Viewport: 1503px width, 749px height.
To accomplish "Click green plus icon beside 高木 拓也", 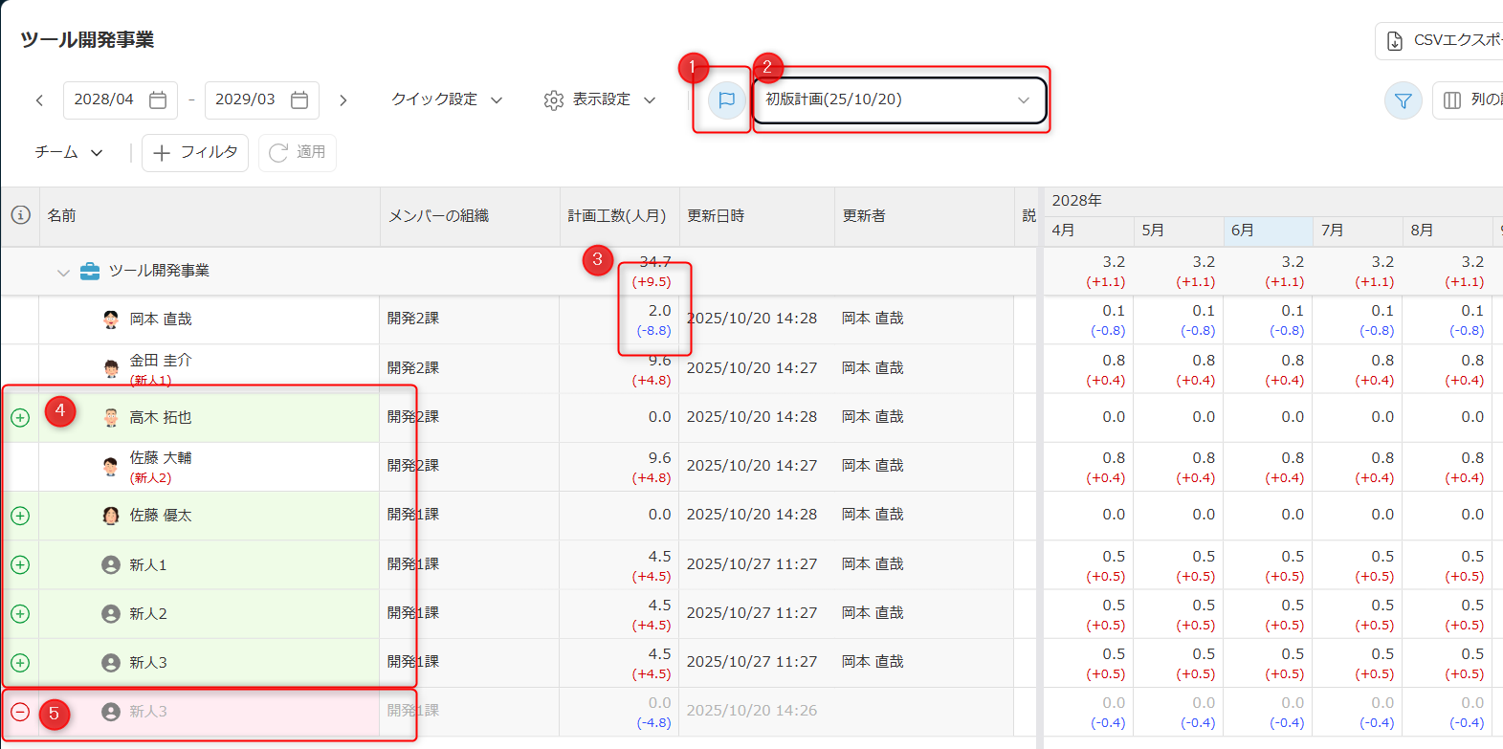I will (20, 418).
